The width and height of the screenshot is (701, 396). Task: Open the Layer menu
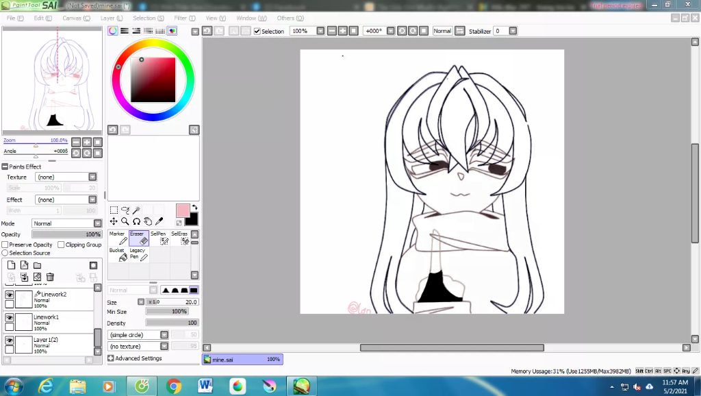(x=112, y=18)
